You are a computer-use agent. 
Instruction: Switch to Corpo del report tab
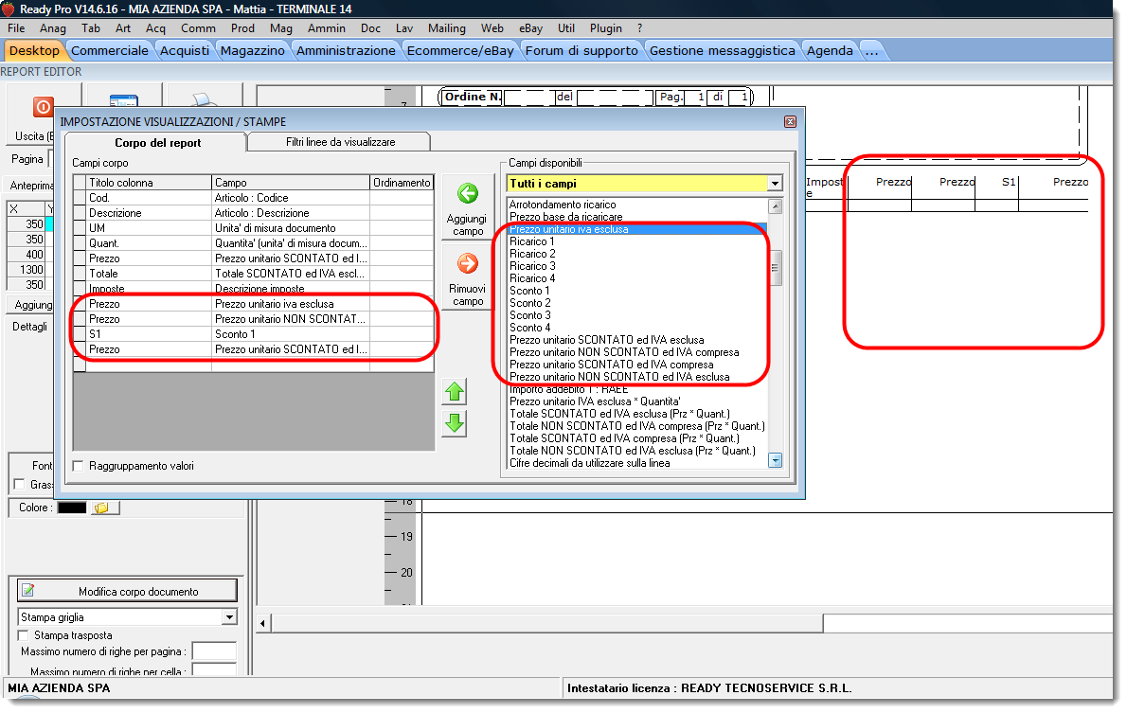(x=157, y=142)
